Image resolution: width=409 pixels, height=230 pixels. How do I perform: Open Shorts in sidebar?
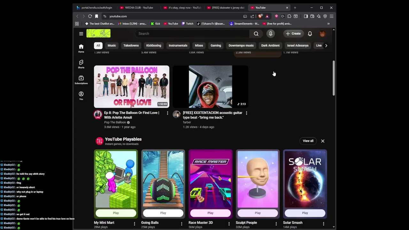pyautogui.click(x=81, y=64)
